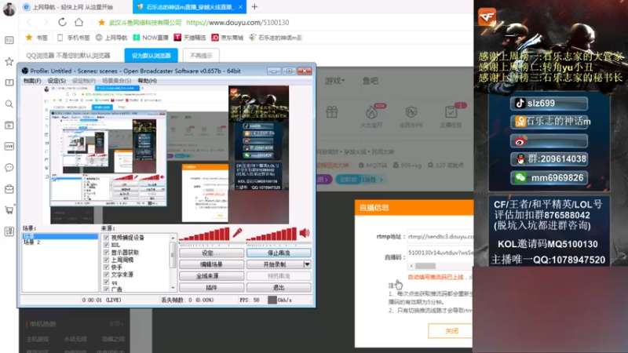628x353 pixels.
Task: Toggle the qq source checkbox
Action: point(106,282)
